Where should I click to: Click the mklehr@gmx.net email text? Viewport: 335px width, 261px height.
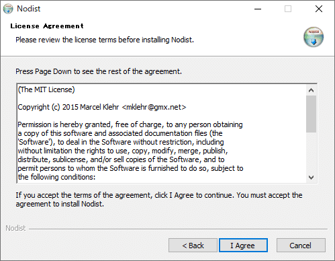154,107
